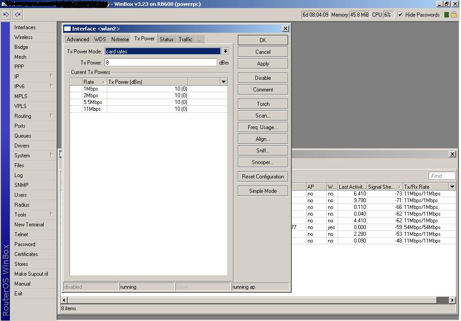Close the Interface wlan2 dialog

point(285,29)
